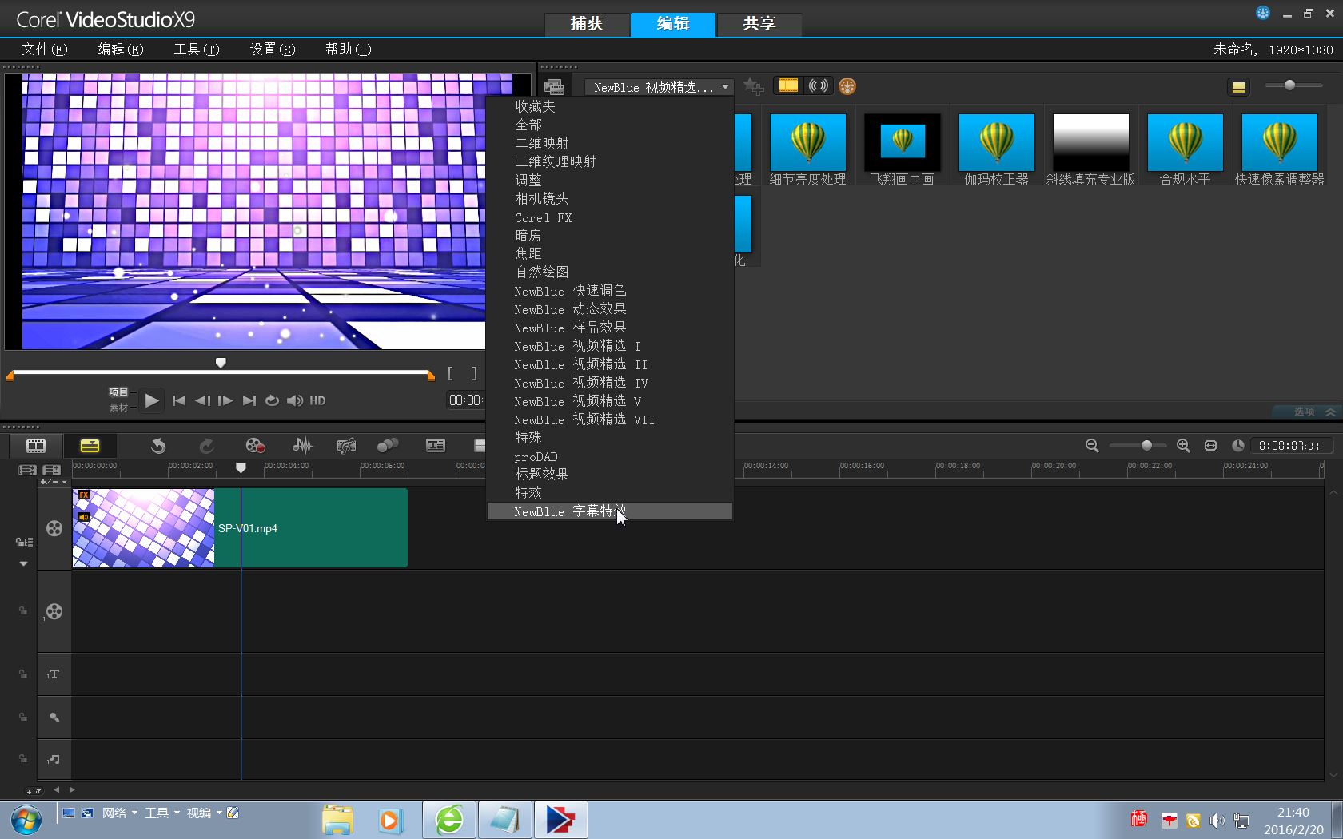Step to next frame

tap(225, 400)
